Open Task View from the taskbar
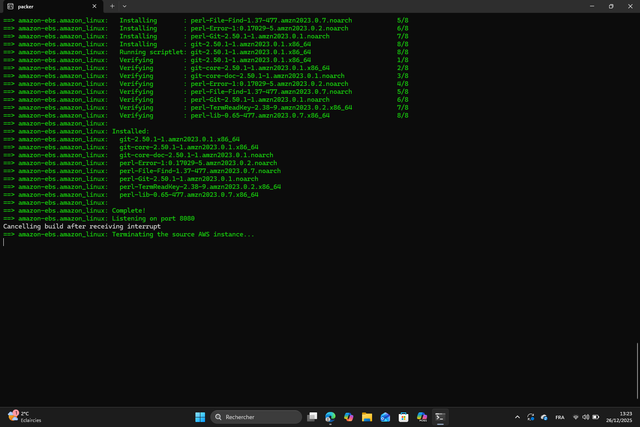Viewport: 640px width, 427px height. click(x=312, y=417)
